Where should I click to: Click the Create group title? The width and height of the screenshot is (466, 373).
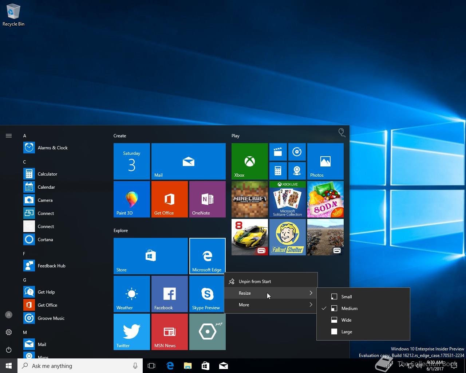(x=120, y=136)
